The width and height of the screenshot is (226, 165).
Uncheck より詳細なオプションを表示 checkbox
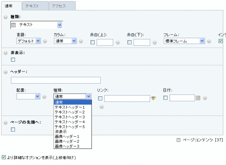pos(3,157)
